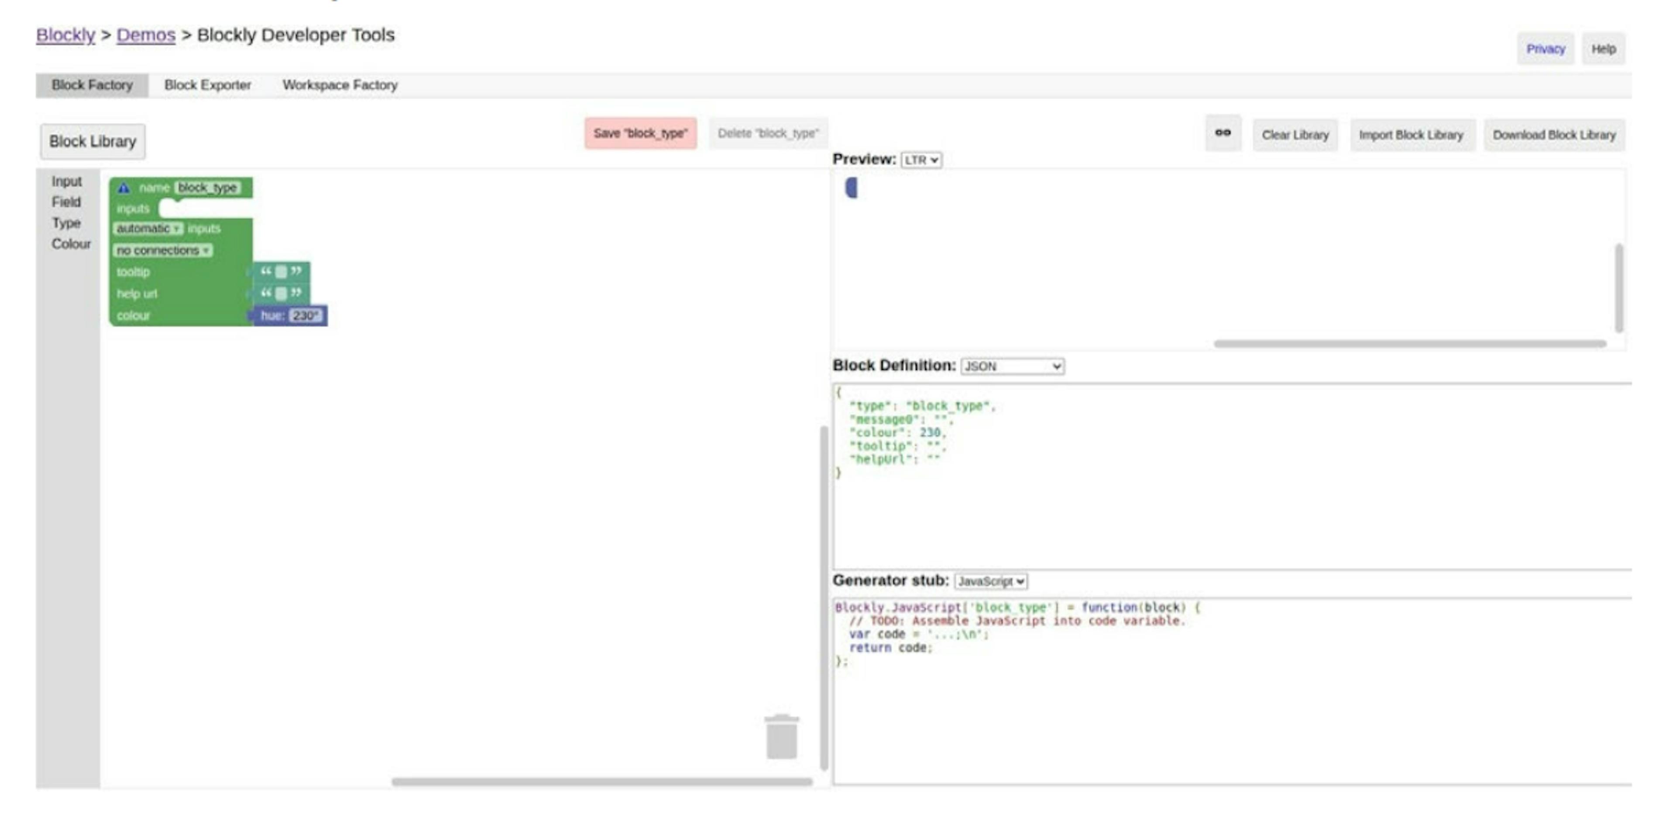Click the warning triangle icon on block
The height and width of the screenshot is (821, 1676).
coord(124,188)
